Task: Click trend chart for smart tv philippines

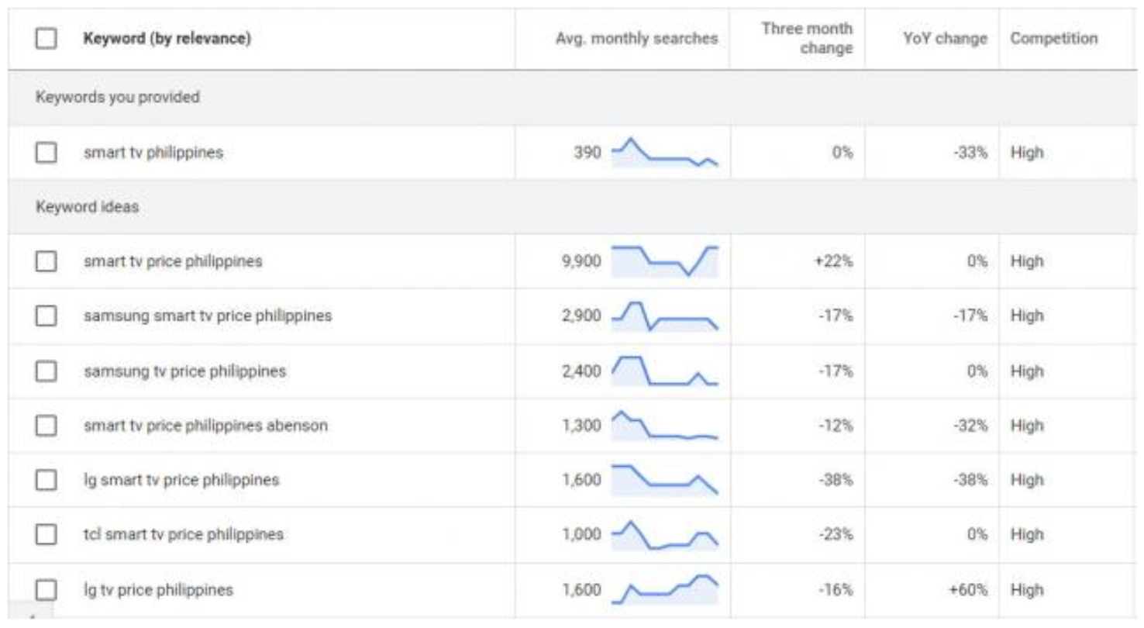Action: click(x=664, y=153)
